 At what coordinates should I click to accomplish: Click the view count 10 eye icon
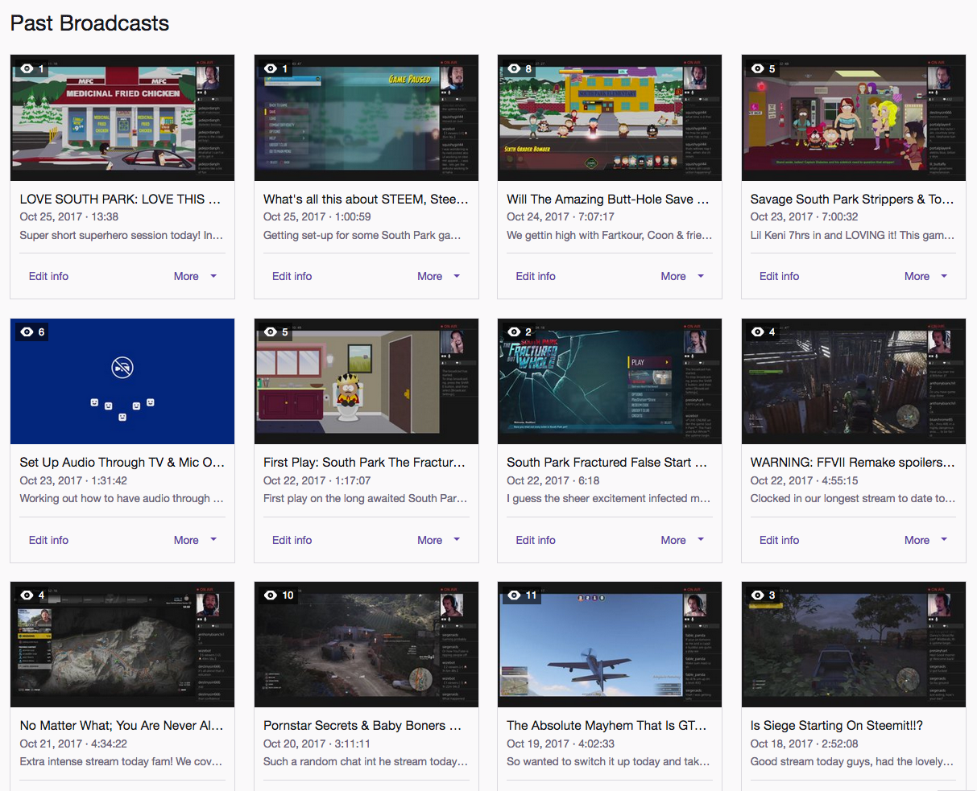click(271, 595)
